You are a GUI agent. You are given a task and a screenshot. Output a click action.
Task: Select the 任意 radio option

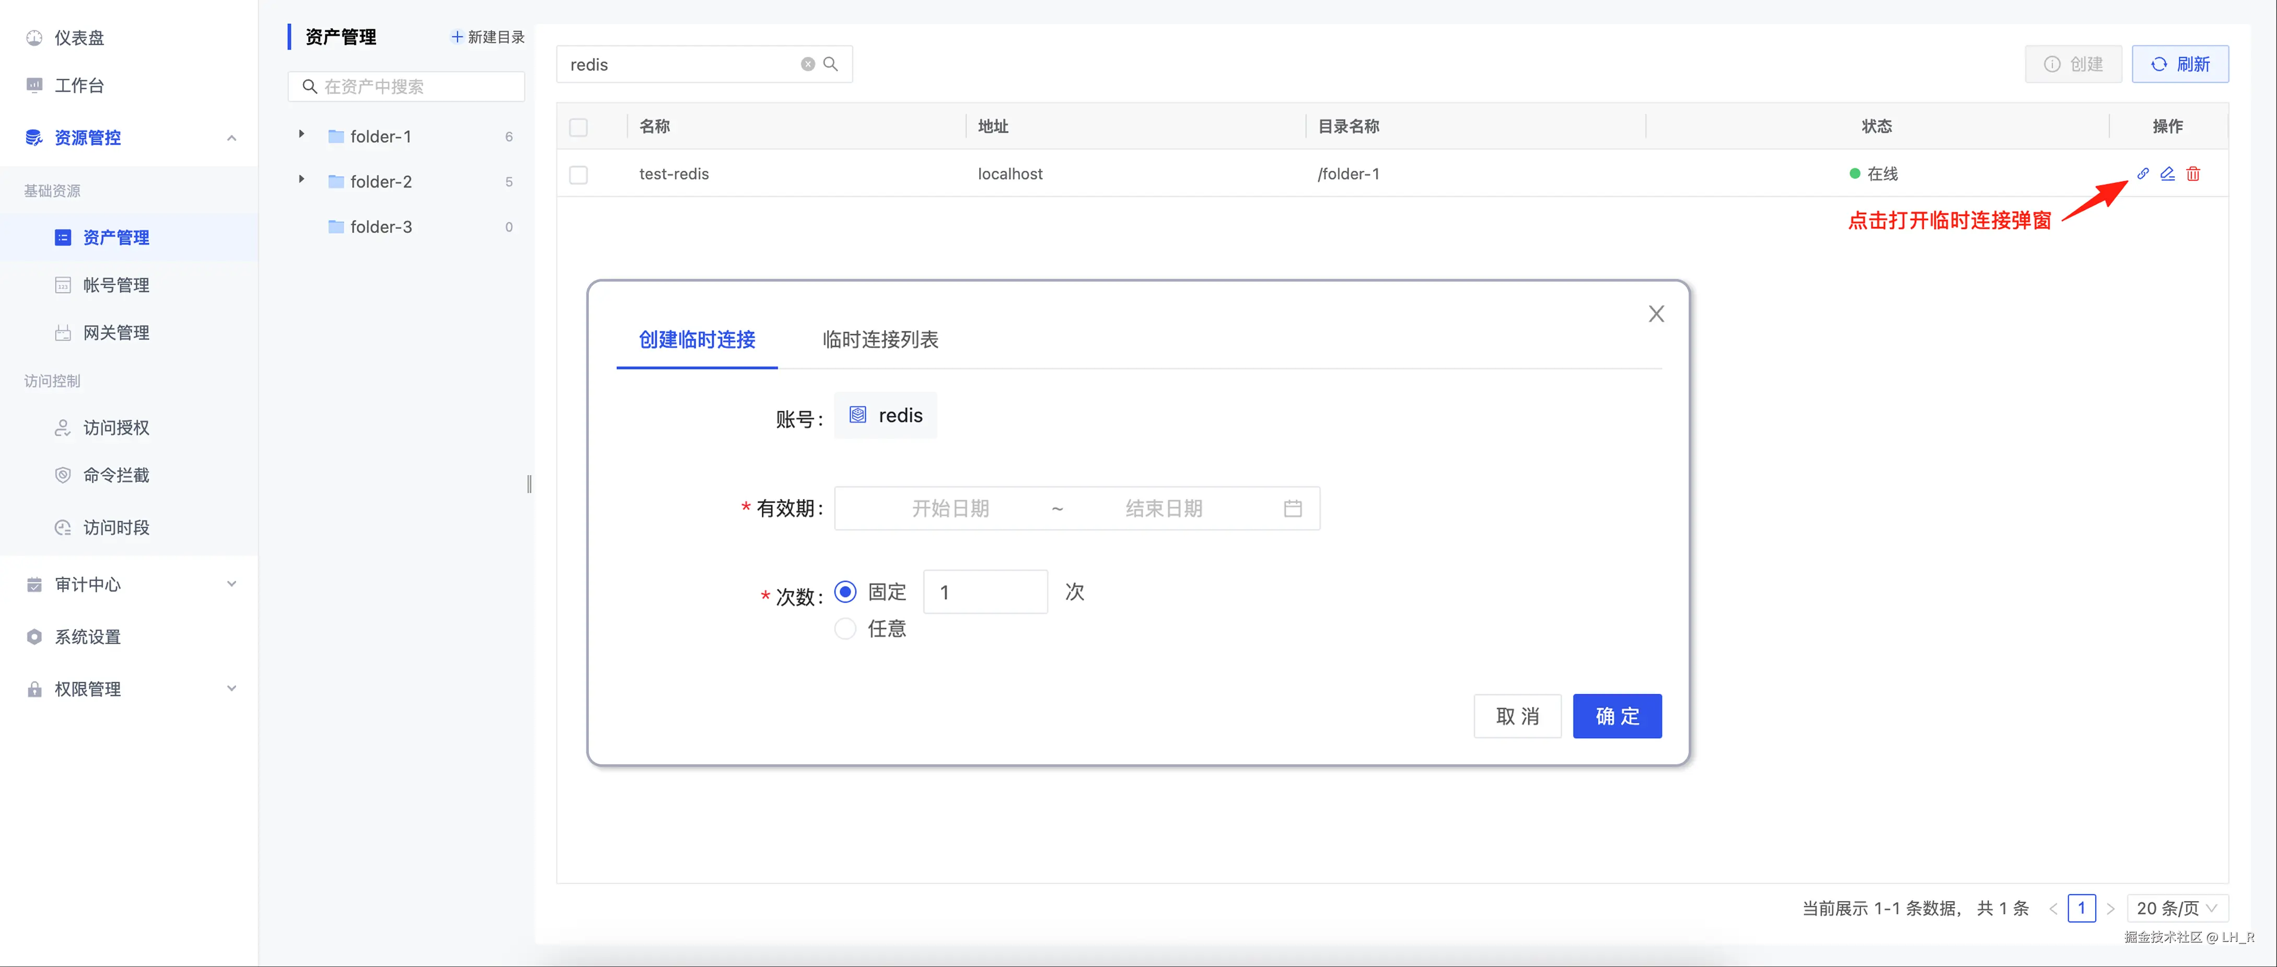(845, 628)
